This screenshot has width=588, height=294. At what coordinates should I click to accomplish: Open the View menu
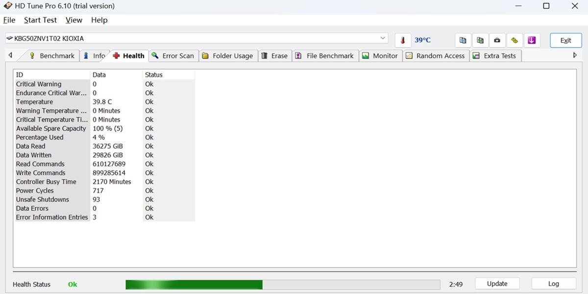(74, 20)
